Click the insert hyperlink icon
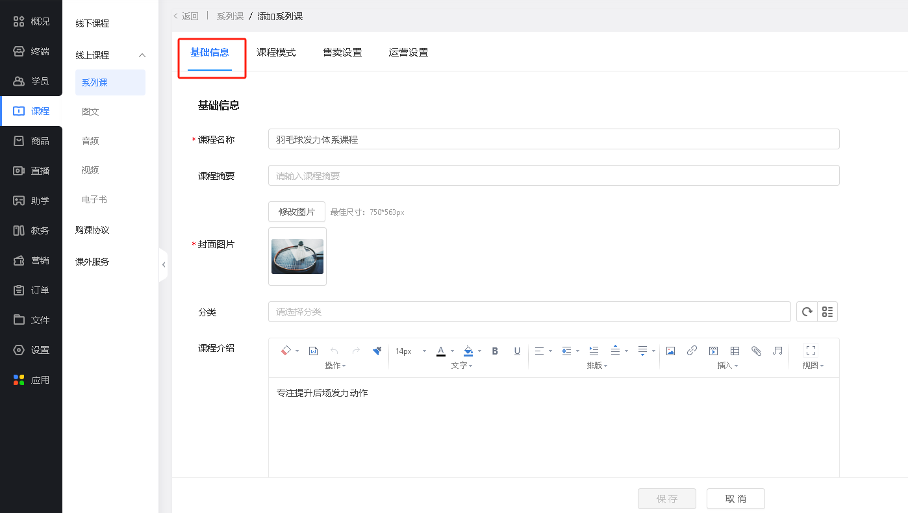The width and height of the screenshot is (908, 513). coord(692,351)
